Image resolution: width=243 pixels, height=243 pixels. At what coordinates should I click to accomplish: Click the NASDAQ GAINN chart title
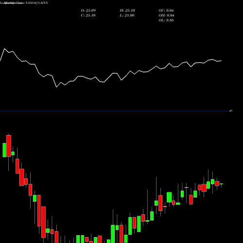click(x=36, y=3)
